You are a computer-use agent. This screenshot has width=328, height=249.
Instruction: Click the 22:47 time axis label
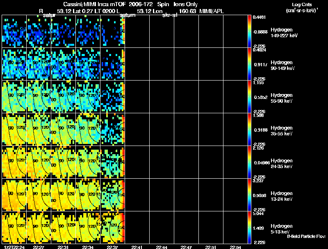(x=186, y=247)
